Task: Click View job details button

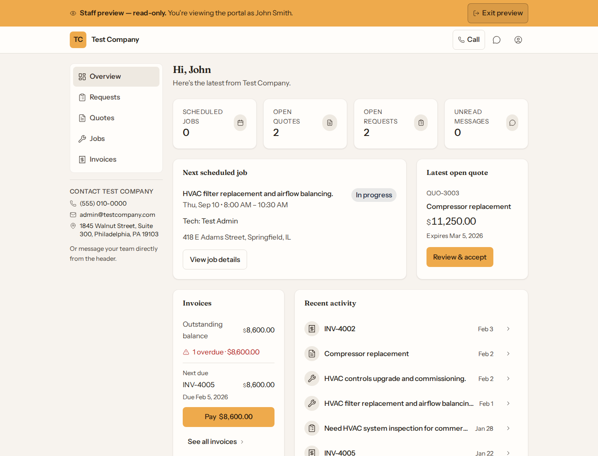Action: coord(215,260)
